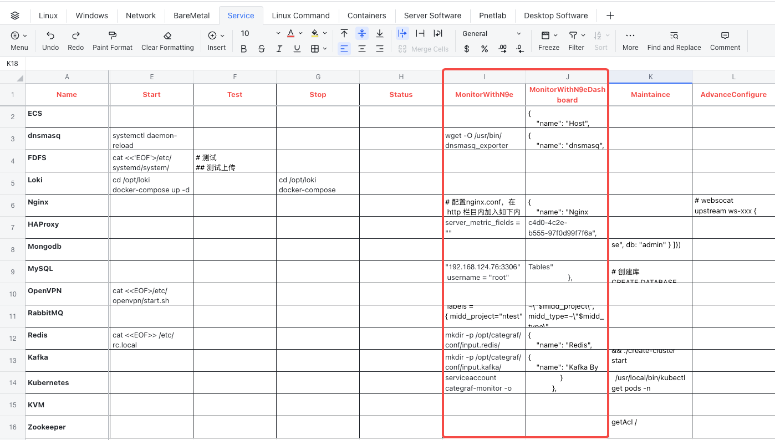The width and height of the screenshot is (775, 440).
Task: Select the AdvanceConfigure header cell
Action: pos(733,95)
